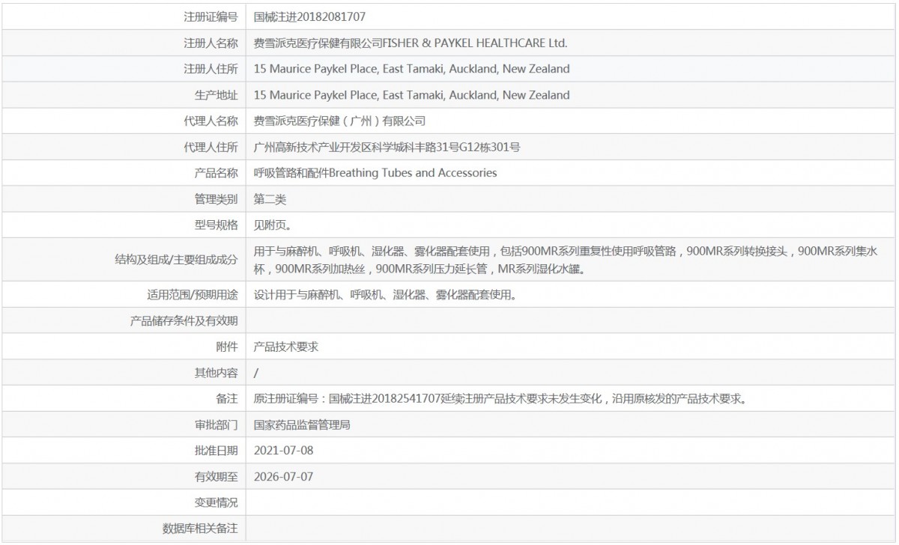Select product name Breathing Tubes and Accessories
Image resolution: width=899 pixels, height=545 pixels.
pos(375,173)
